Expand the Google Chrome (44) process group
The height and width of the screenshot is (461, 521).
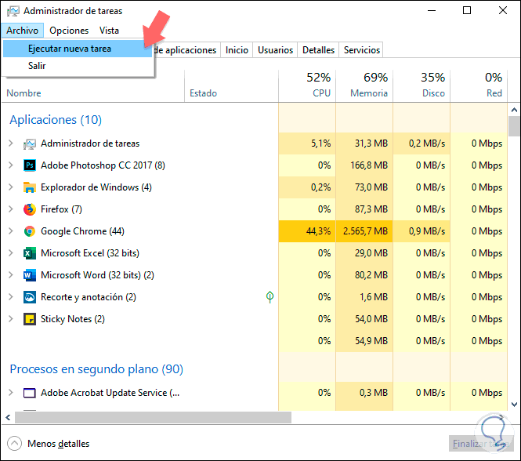pyautogui.click(x=11, y=231)
